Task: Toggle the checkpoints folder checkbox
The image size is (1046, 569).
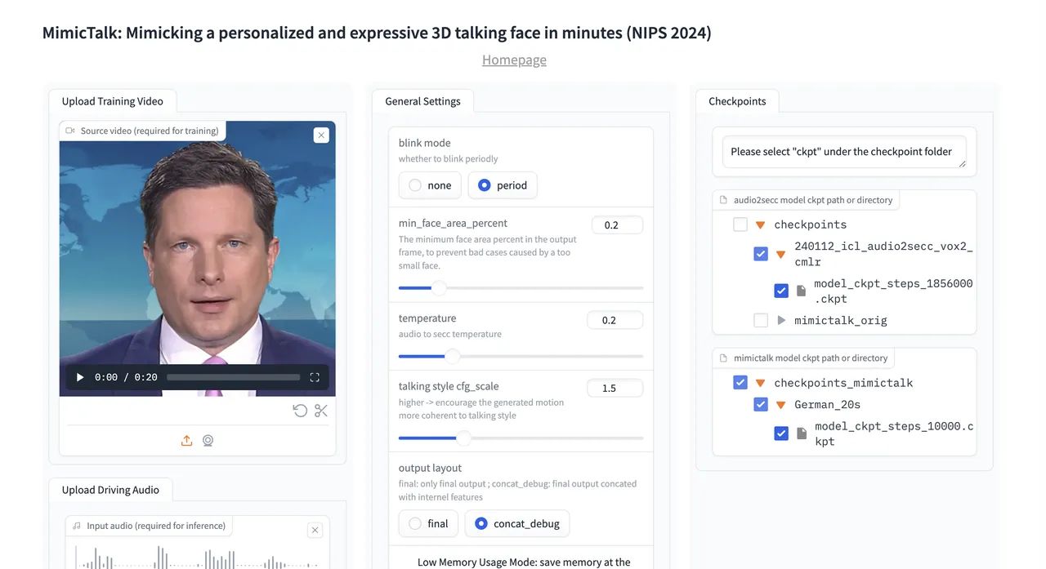Action: [x=740, y=224]
